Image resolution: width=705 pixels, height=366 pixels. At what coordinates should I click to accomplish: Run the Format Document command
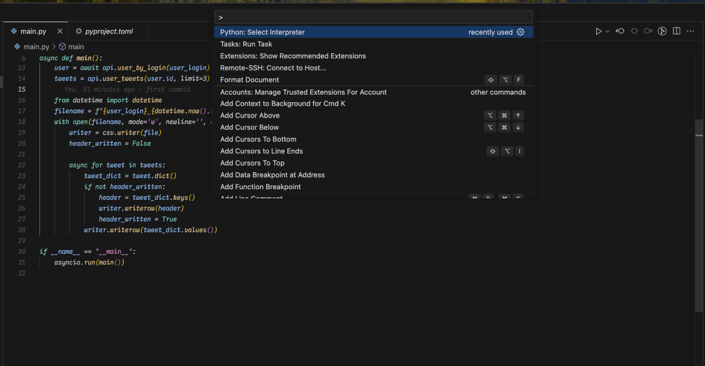(249, 79)
